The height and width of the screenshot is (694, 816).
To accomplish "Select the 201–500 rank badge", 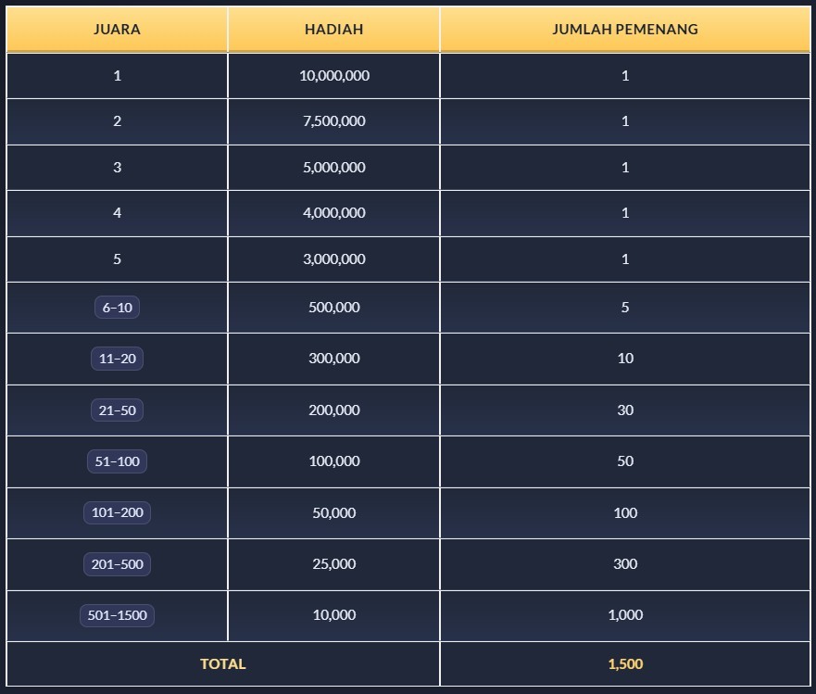I will [x=117, y=564].
